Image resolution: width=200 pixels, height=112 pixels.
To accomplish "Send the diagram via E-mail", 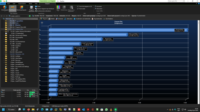I will click(38, 6).
